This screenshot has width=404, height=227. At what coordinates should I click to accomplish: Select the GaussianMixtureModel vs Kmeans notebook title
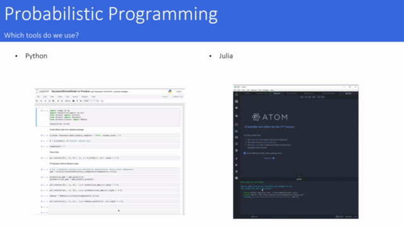point(70,91)
